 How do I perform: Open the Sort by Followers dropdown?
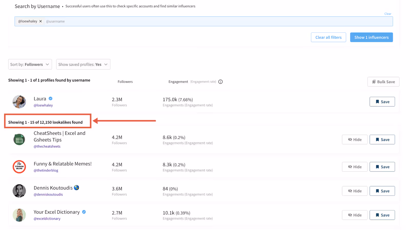(x=30, y=64)
